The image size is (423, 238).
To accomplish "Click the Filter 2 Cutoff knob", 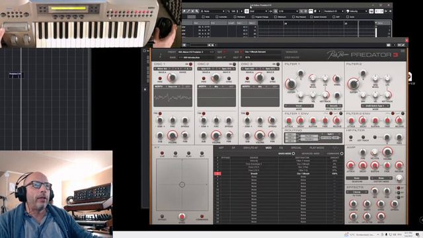I will pyautogui.click(x=354, y=84).
